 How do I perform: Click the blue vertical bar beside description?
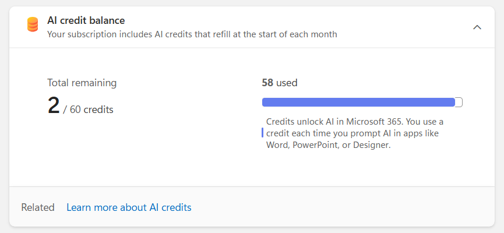coord(262,133)
